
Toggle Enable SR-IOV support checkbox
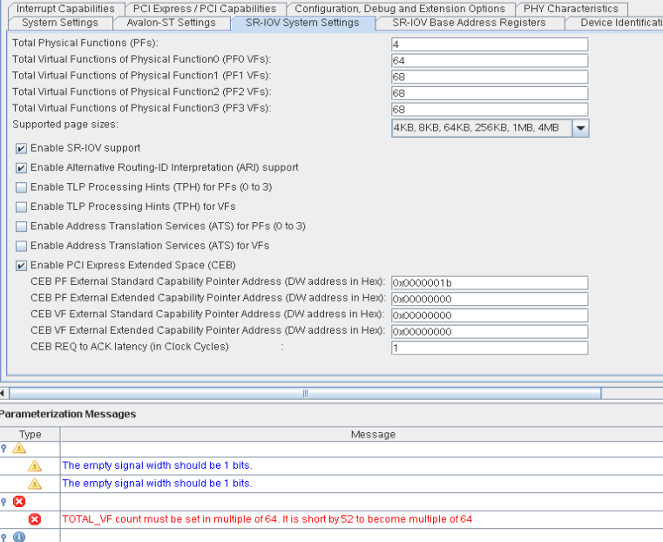21,148
